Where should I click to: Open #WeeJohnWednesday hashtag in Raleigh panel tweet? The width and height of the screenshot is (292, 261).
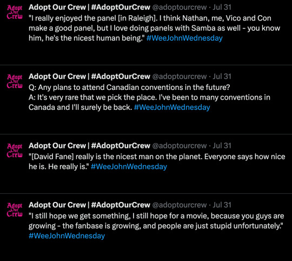(184, 38)
